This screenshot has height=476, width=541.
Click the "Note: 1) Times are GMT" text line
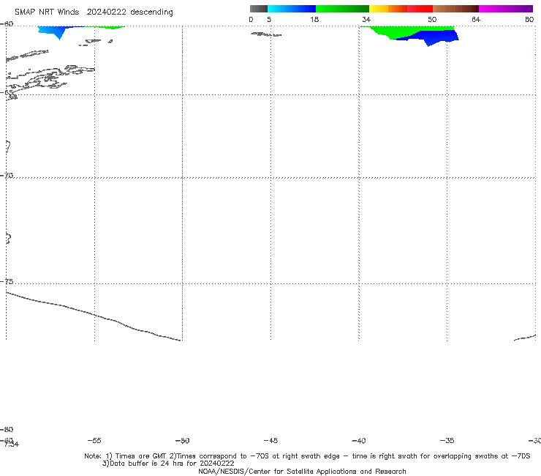pos(307,456)
